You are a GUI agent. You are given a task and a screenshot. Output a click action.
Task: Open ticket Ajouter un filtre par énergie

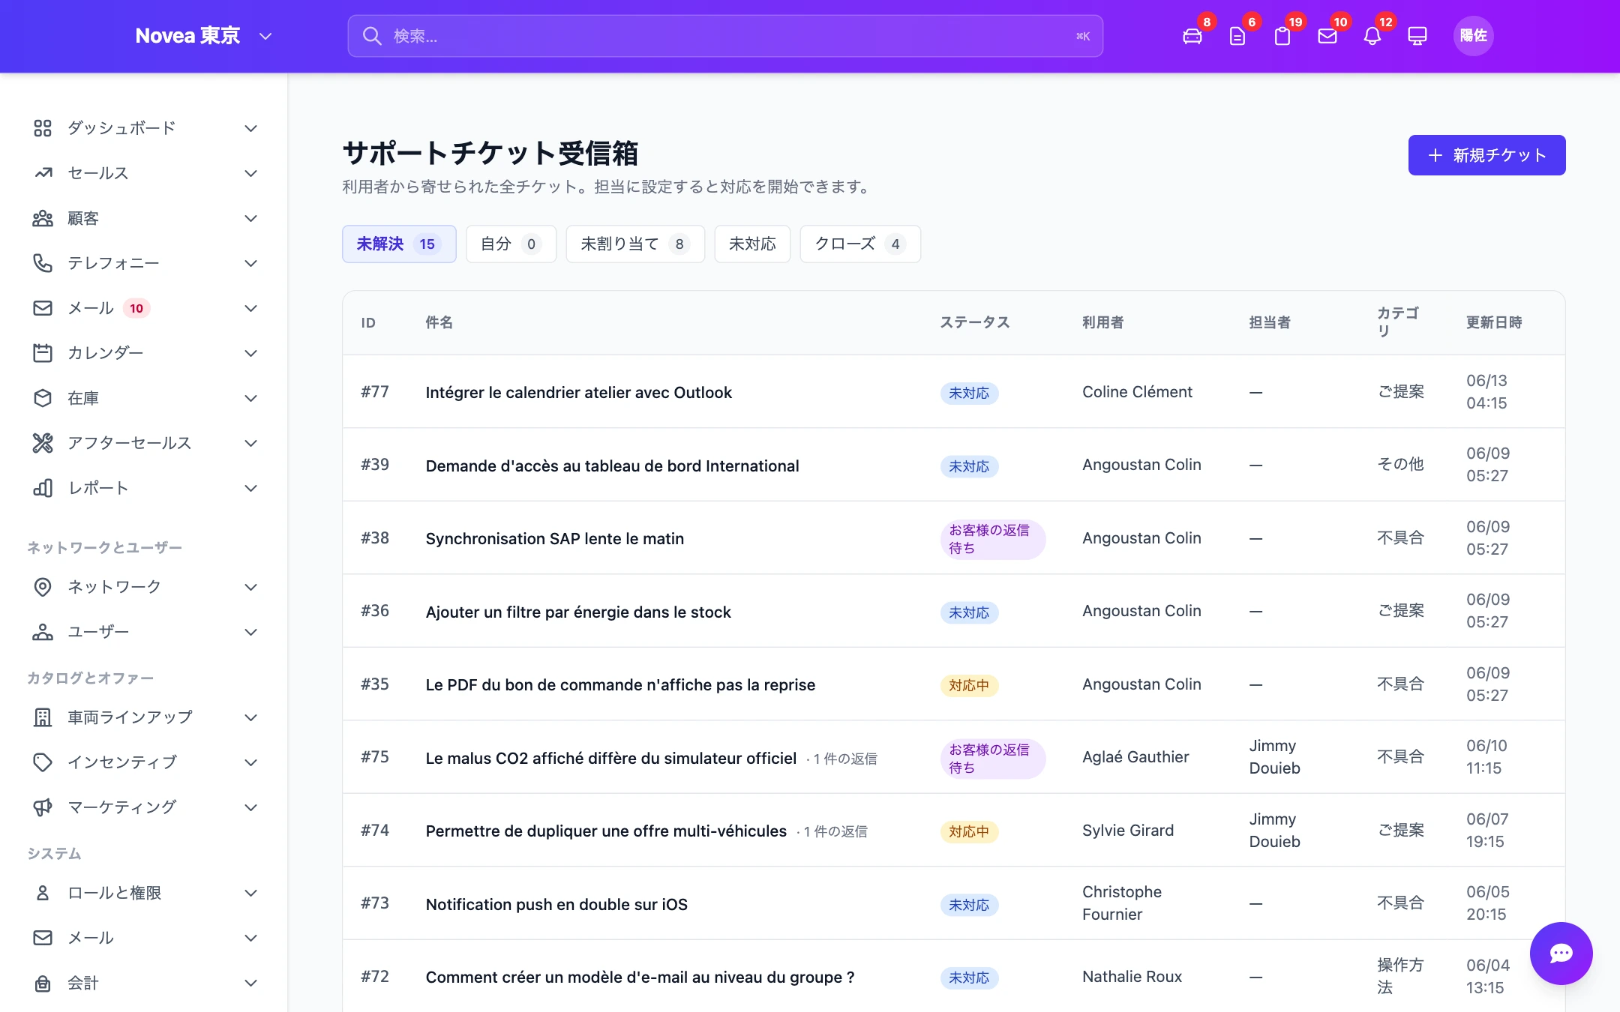pos(578,612)
